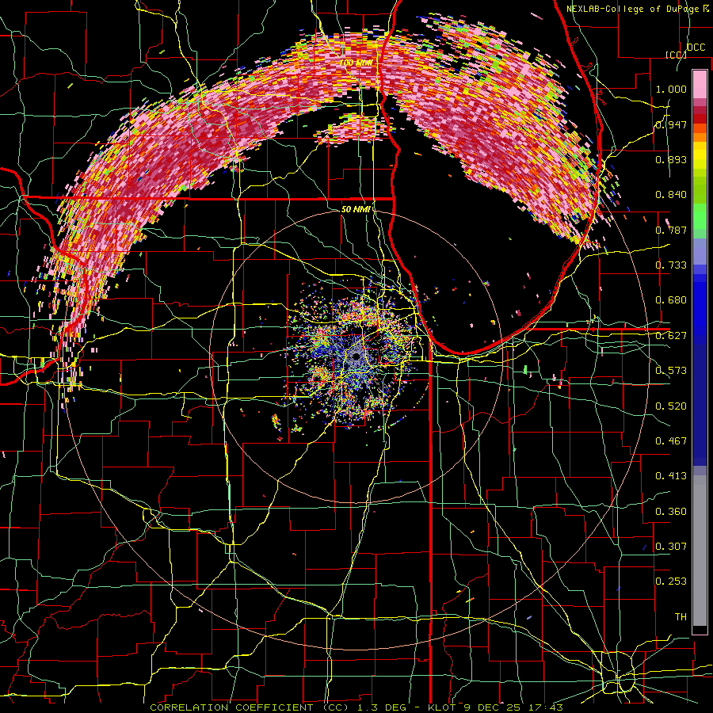The width and height of the screenshot is (713, 713).
Task: Click the 1.000 legend value
Action: tap(671, 89)
